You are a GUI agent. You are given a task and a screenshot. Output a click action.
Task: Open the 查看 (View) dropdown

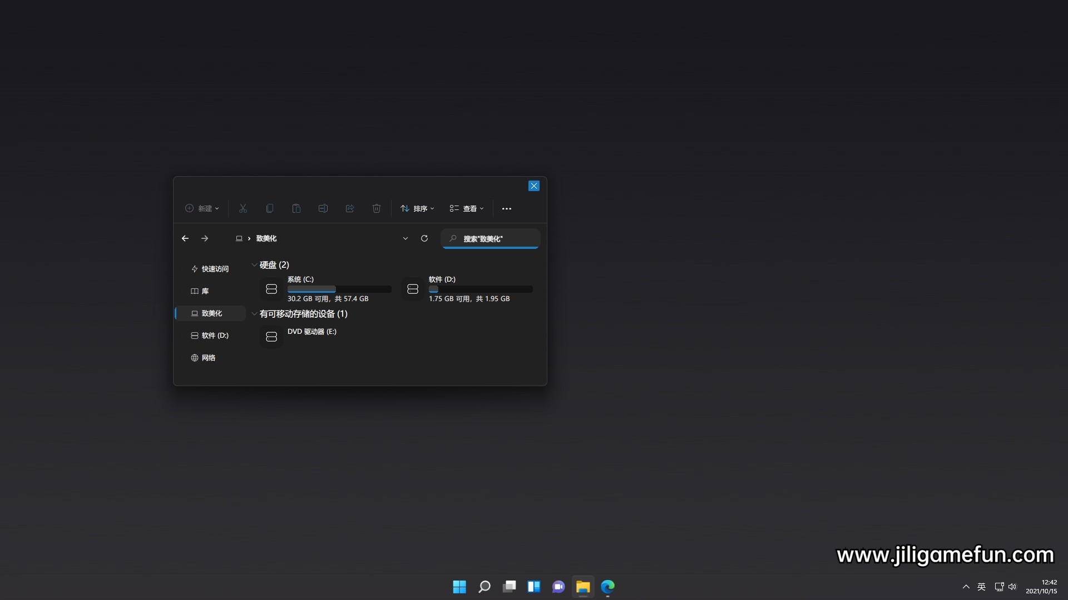click(467, 208)
